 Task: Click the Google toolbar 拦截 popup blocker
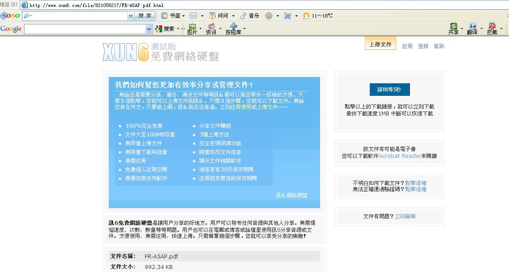point(492,29)
